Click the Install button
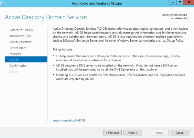 pos(159,133)
